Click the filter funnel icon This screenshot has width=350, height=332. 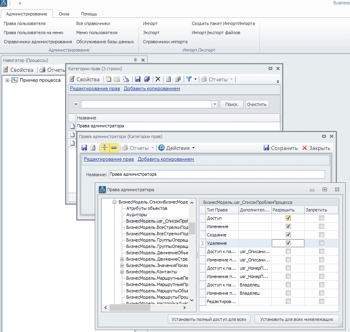189,79
